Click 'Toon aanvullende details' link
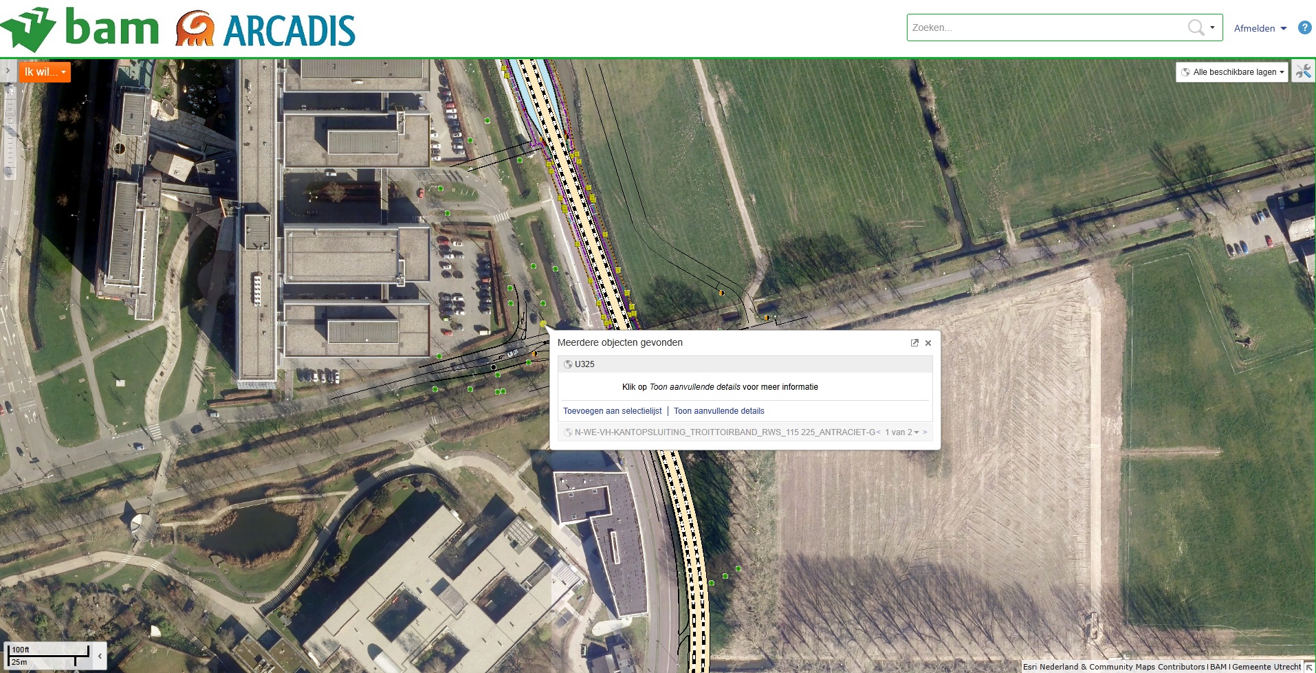The height and width of the screenshot is (673, 1316). [x=719, y=411]
